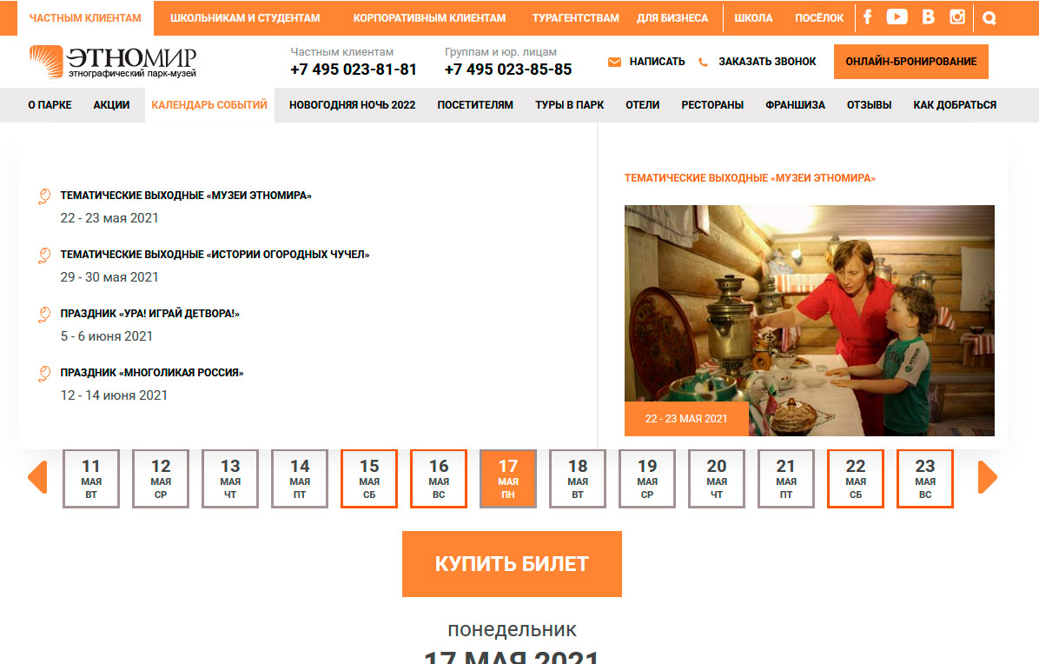Screen dimensions: 1039x664
Task: Select date 15 МАЯ СБ
Action: [x=369, y=479]
